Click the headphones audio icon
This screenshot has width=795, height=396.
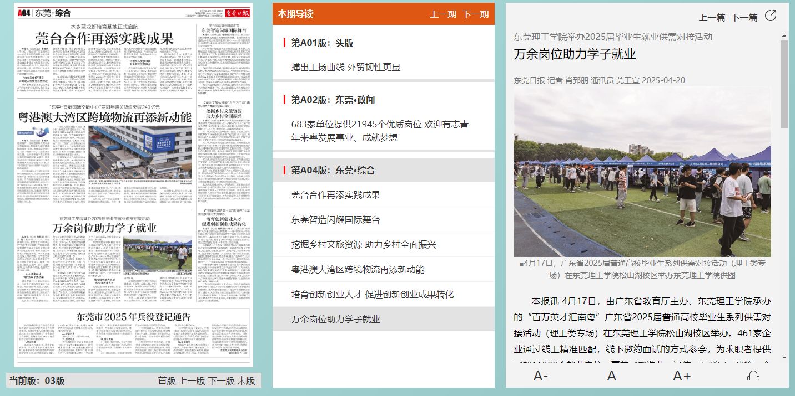pos(753,376)
